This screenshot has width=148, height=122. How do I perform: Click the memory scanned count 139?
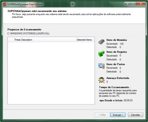tap(121, 44)
